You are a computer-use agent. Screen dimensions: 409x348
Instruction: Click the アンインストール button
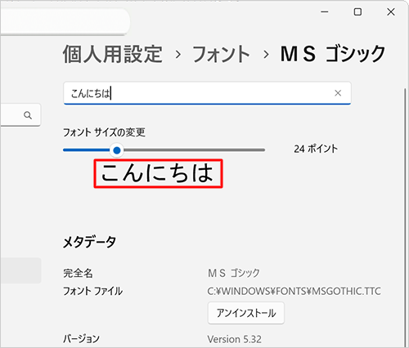coord(246,313)
